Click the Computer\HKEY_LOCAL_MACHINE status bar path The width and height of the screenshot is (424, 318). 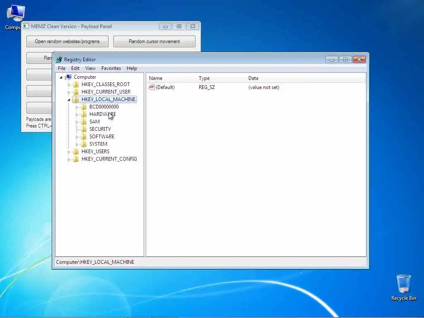[95, 262]
